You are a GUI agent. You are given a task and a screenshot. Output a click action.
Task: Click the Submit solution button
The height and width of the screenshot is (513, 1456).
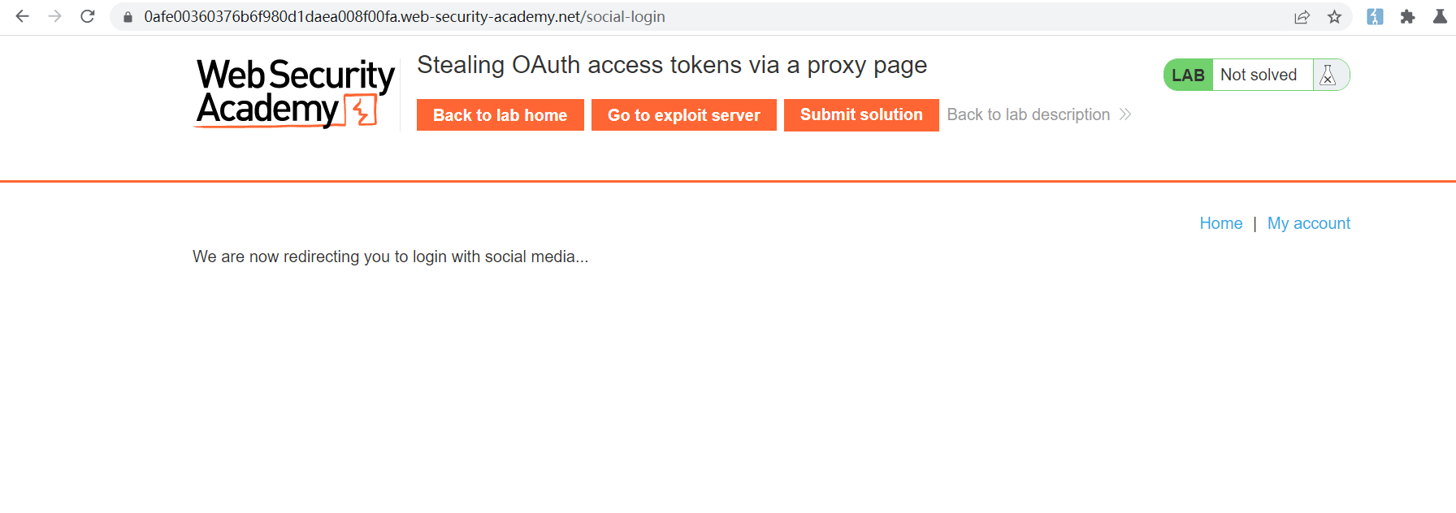(861, 115)
